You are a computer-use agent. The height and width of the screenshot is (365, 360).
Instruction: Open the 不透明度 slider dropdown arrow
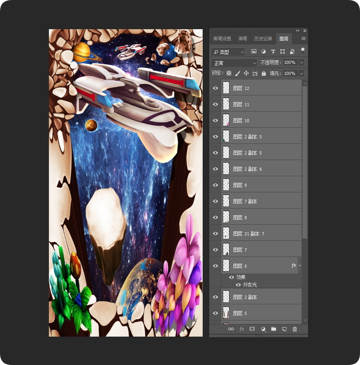[302, 62]
